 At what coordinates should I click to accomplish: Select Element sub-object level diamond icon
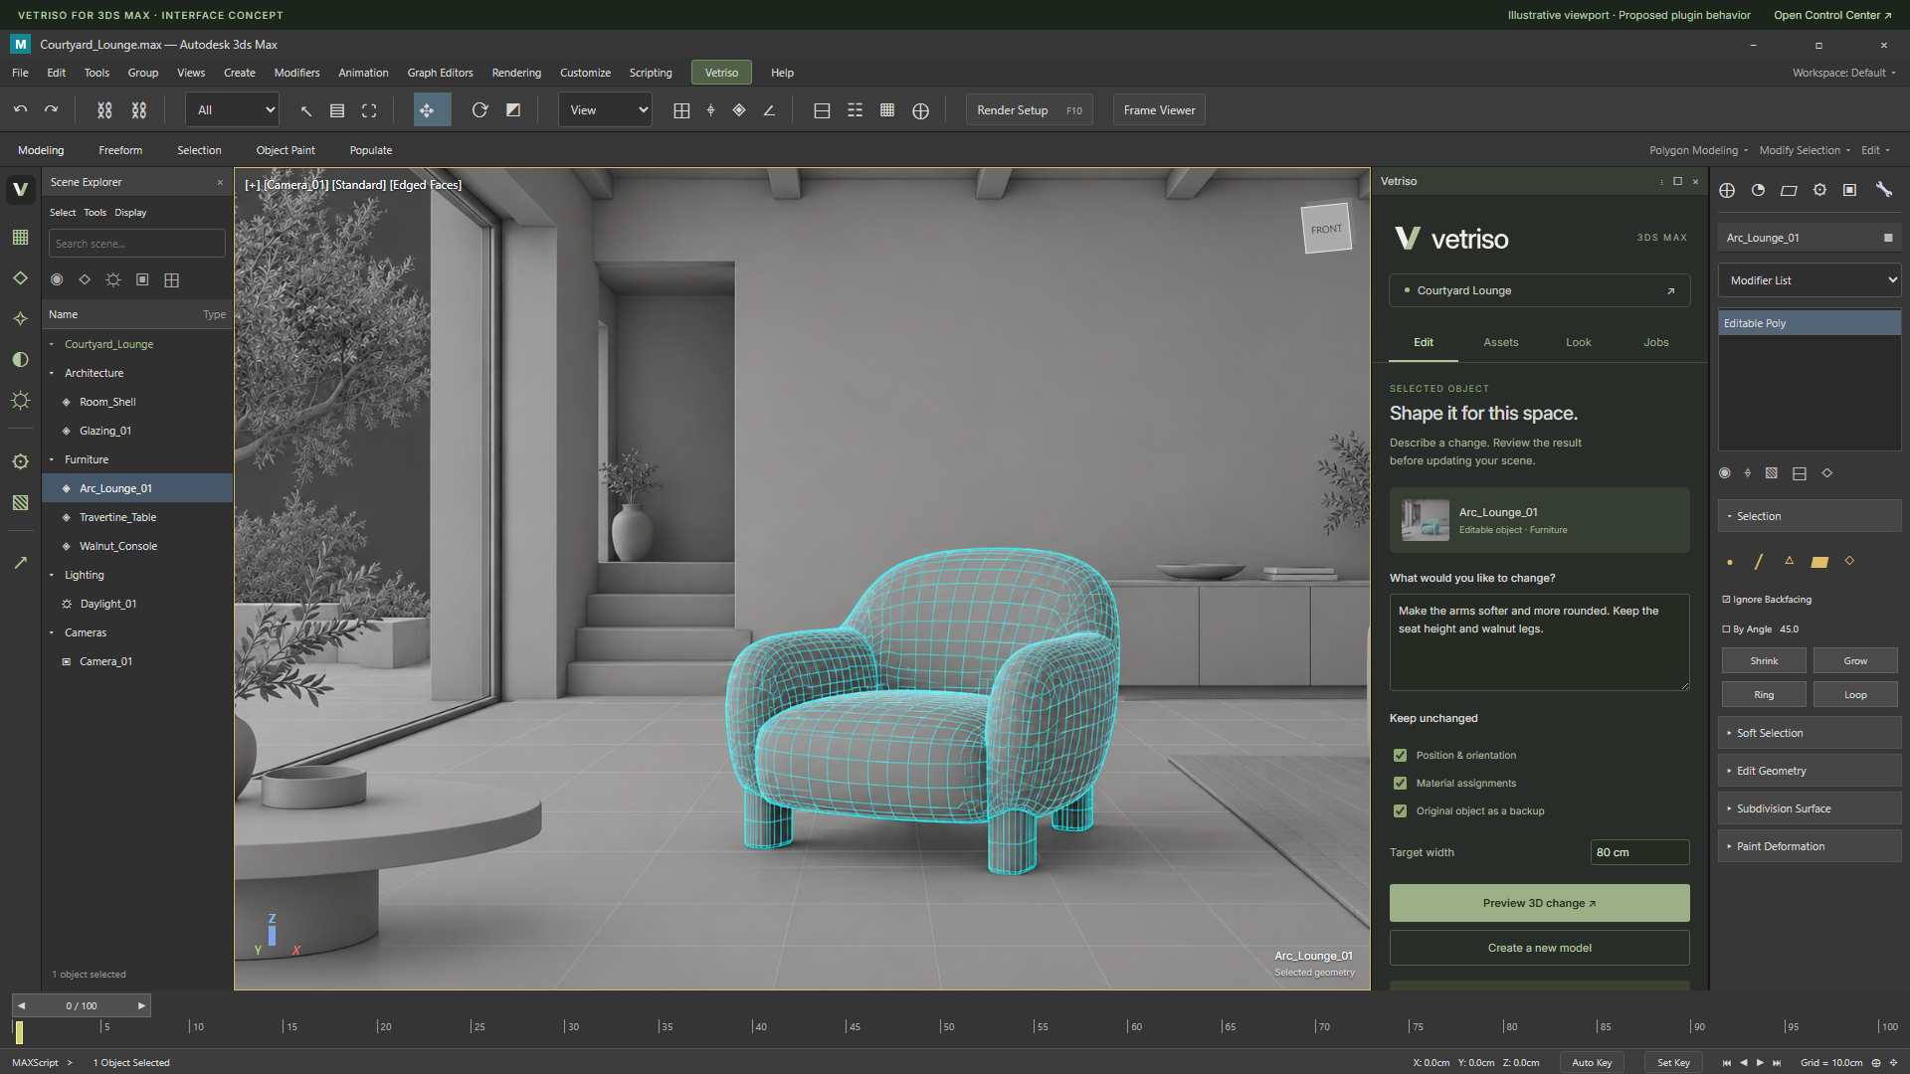click(1849, 561)
